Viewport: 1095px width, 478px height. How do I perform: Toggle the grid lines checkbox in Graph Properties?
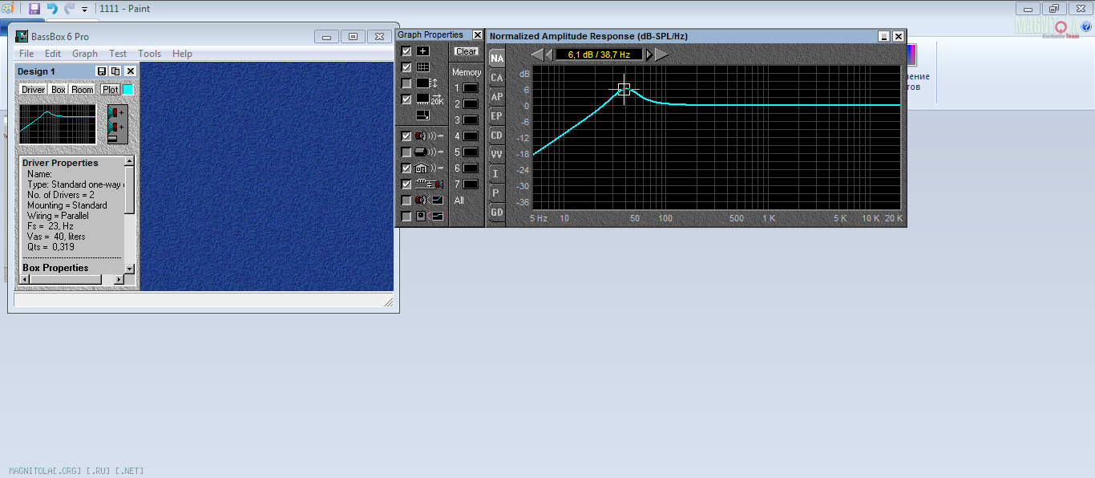click(406, 67)
